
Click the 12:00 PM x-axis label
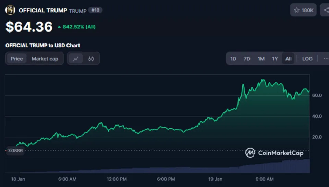tap(117, 179)
